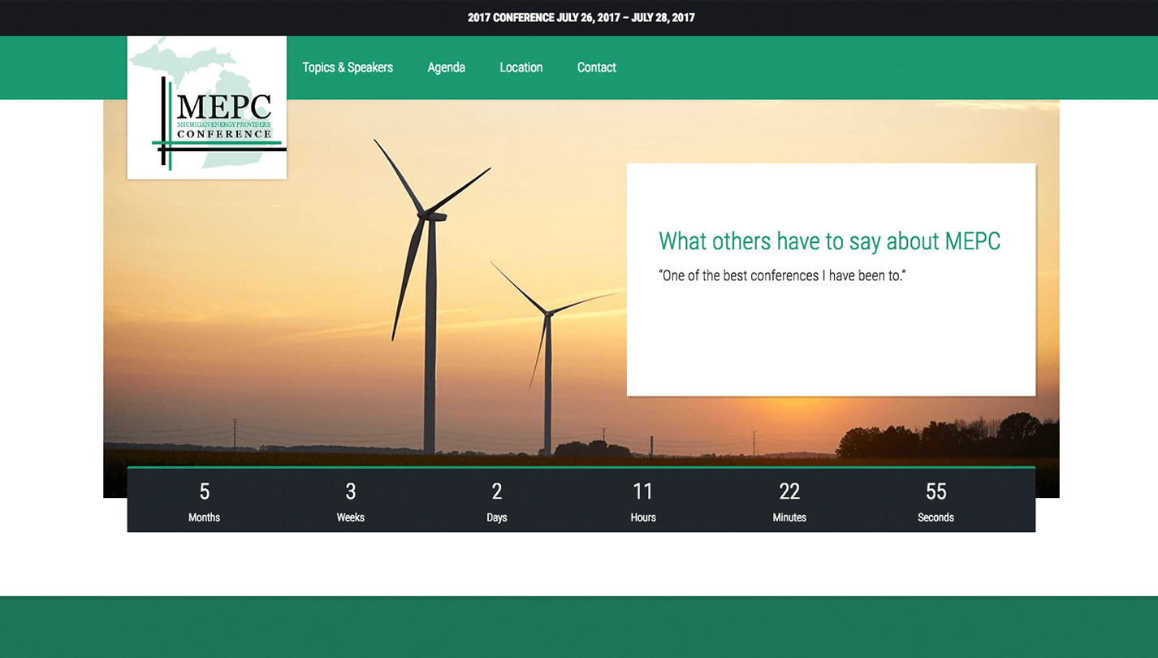Open the Topics & Speakers page
The image size is (1158, 658).
click(348, 67)
